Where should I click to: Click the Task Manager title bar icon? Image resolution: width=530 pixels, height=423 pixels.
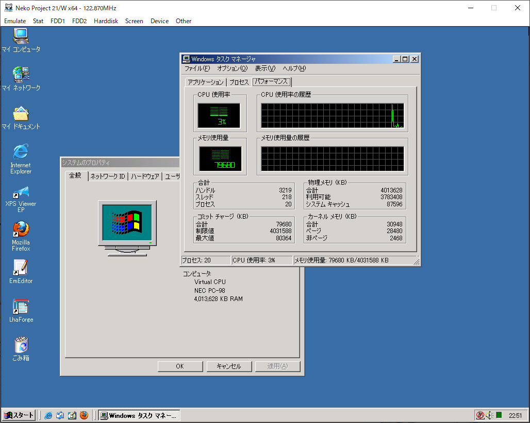[186, 59]
